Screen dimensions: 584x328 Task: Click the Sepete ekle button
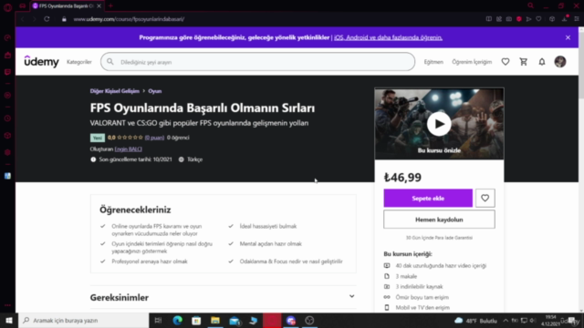point(428,199)
